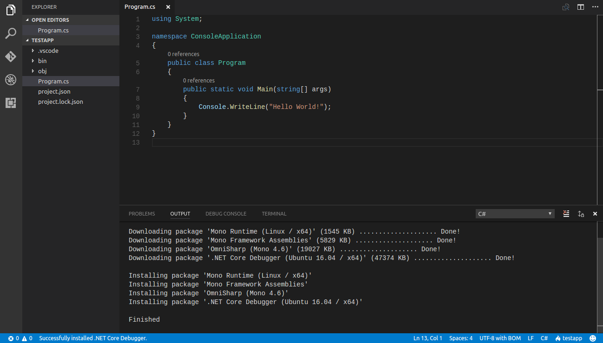Open the Markdown preview icon

pos(566,7)
